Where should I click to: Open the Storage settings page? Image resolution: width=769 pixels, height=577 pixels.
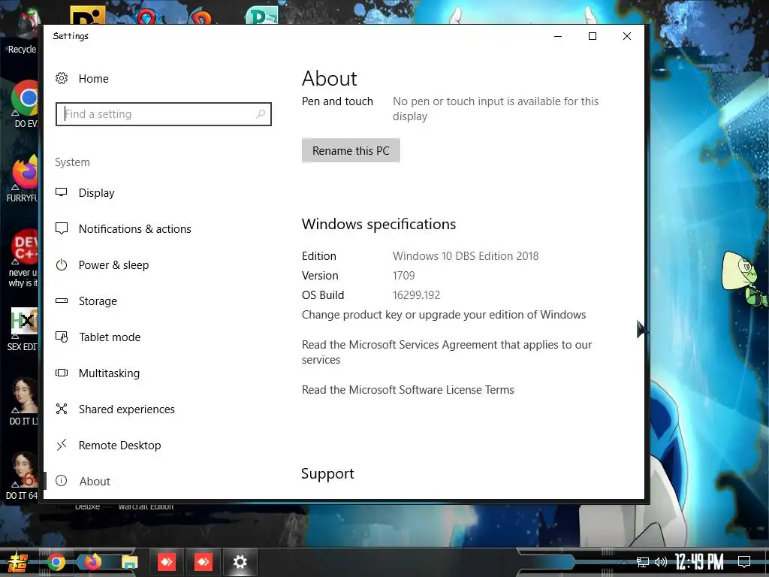coord(98,301)
